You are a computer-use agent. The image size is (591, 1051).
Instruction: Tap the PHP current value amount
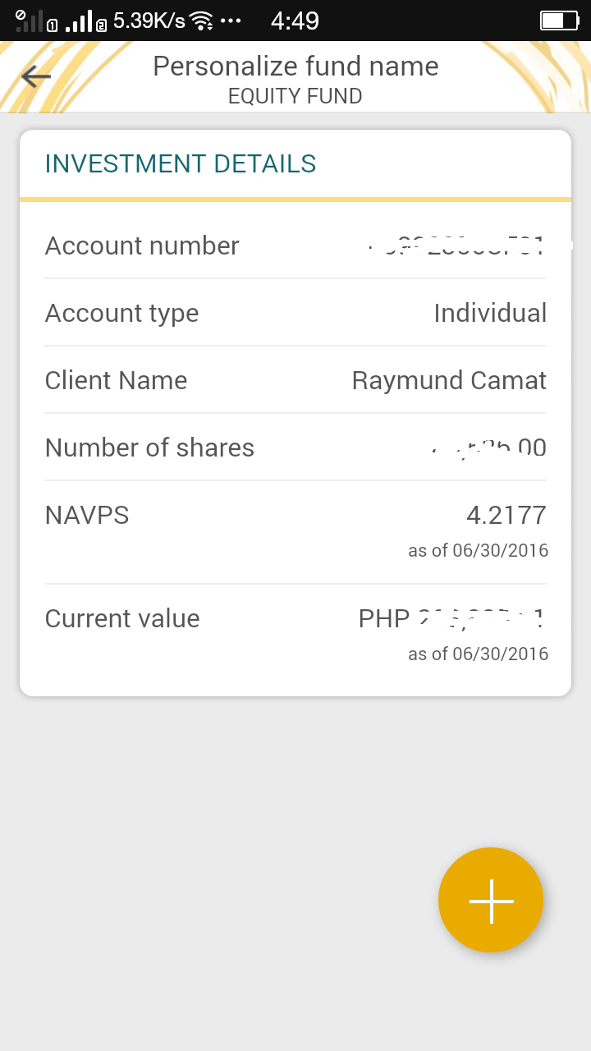(x=451, y=618)
